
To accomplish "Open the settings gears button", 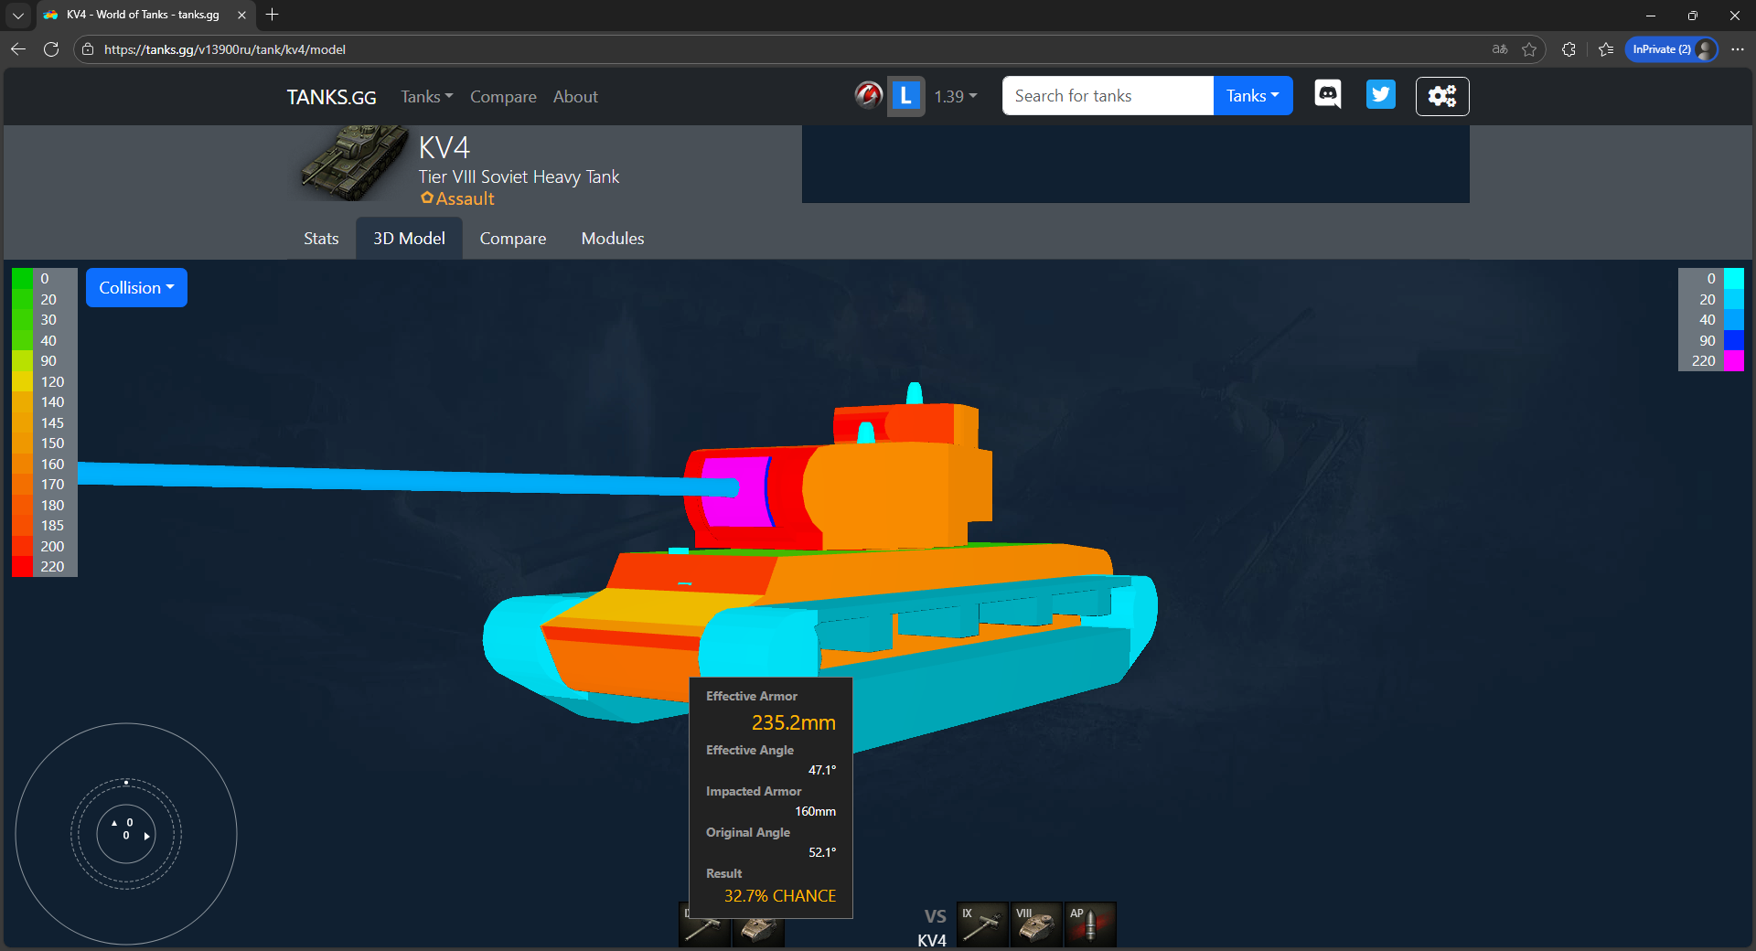I will [1442, 96].
